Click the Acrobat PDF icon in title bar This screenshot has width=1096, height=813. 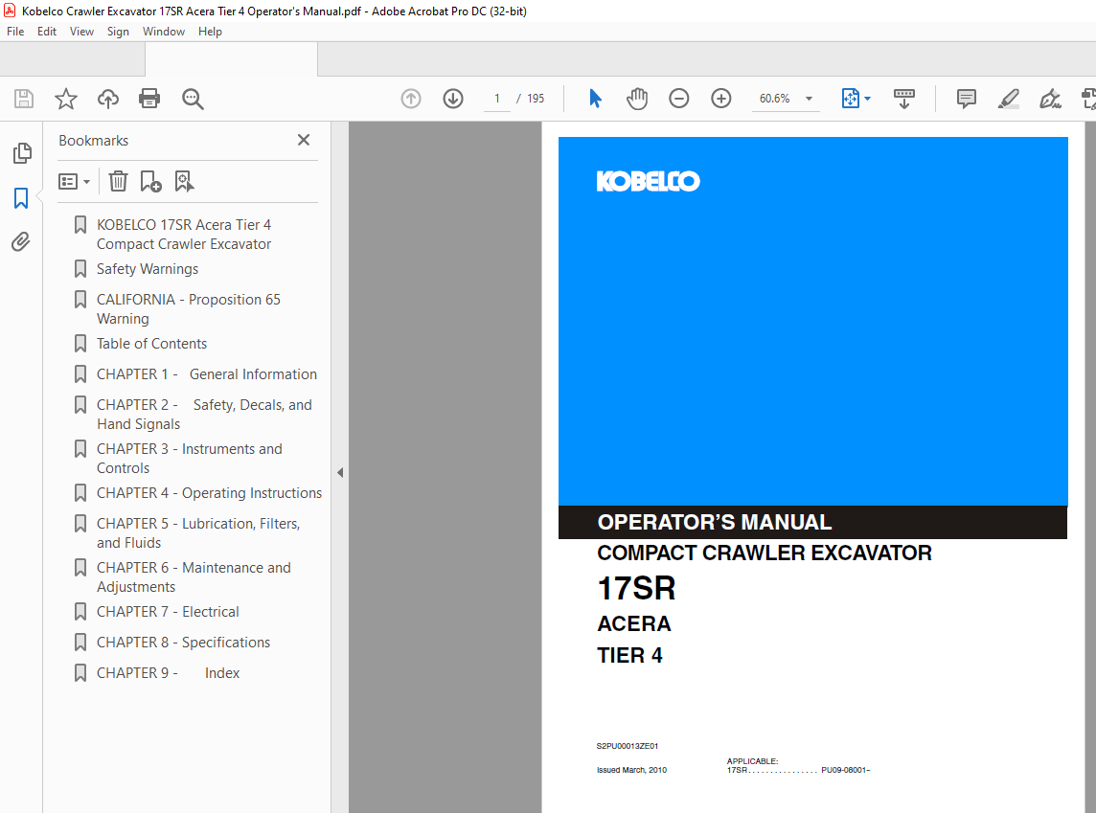(10, 11)
